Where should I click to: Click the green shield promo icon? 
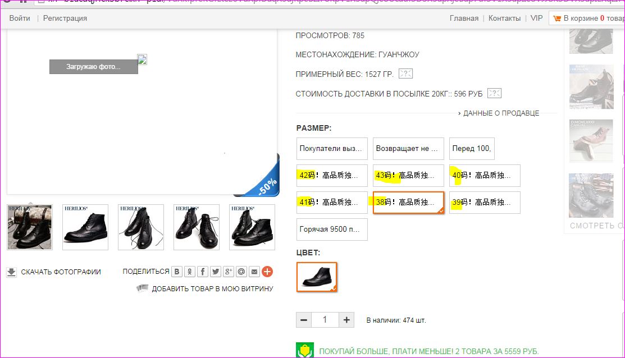(304, 351)
